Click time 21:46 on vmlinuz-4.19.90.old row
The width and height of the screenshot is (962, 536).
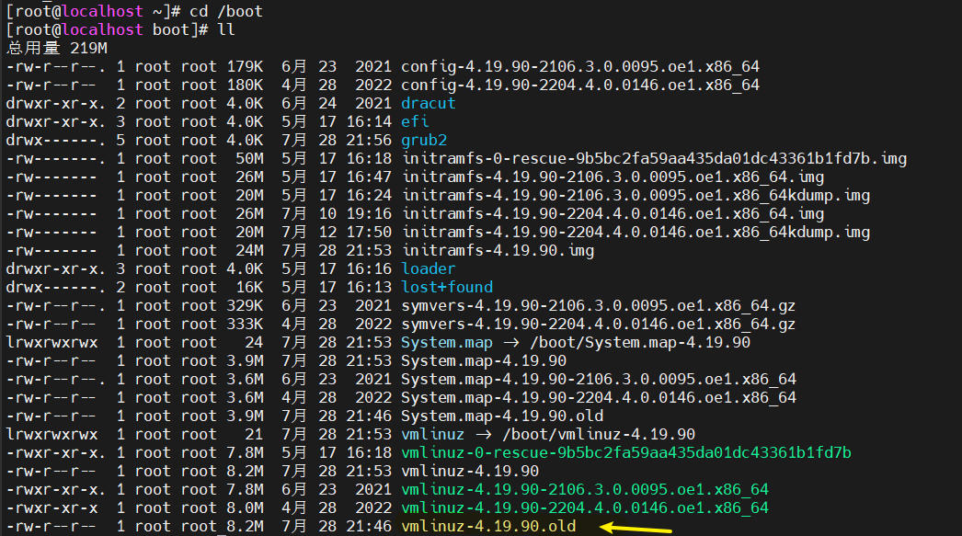coord(369,526)
